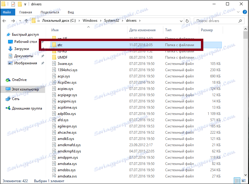Select acpiex.sys file icon

(54, 89)
